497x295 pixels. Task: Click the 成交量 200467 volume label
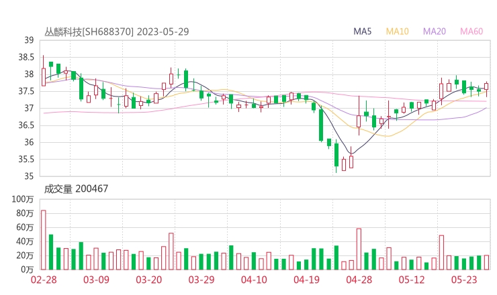point(76,189)
